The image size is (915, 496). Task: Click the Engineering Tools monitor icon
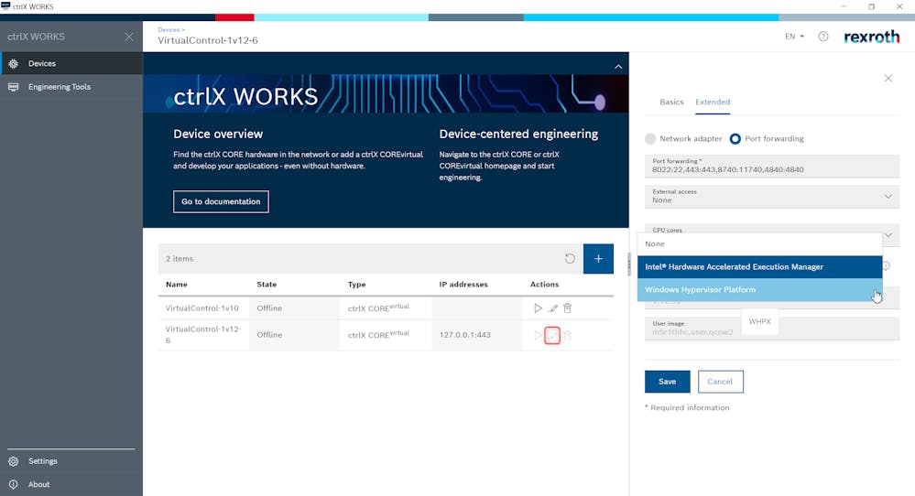[14, 87]
